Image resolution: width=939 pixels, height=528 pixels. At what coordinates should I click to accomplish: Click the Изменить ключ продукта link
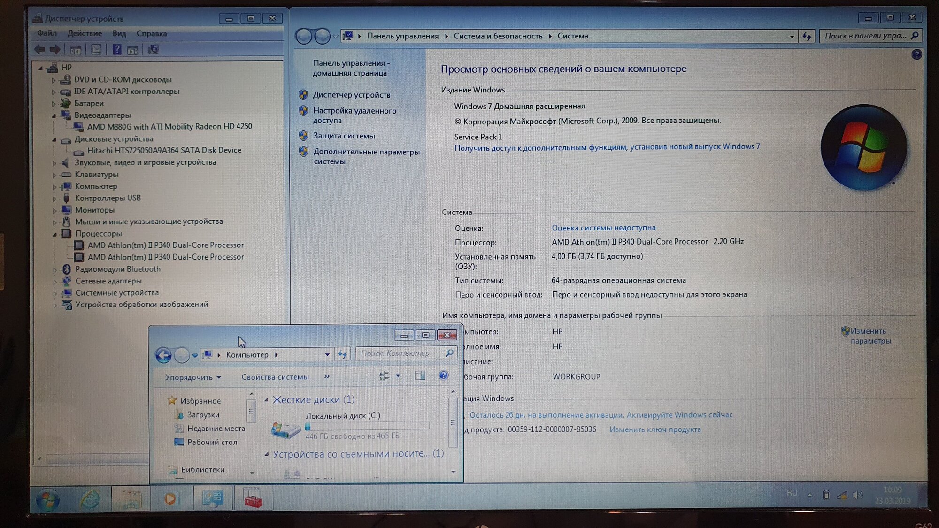click(x=655, y=429)
